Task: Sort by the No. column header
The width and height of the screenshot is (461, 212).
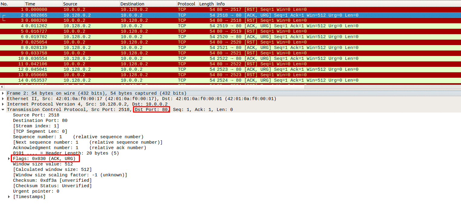Action: (x=12, y=4)
